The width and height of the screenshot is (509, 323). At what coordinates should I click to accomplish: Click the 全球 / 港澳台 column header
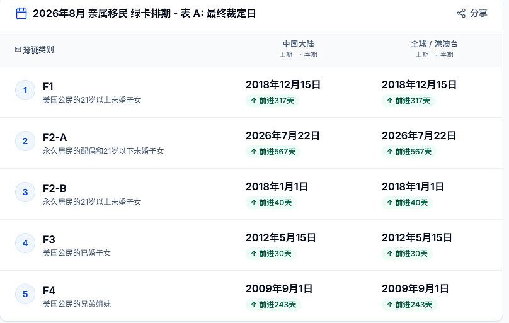point(434,44)
